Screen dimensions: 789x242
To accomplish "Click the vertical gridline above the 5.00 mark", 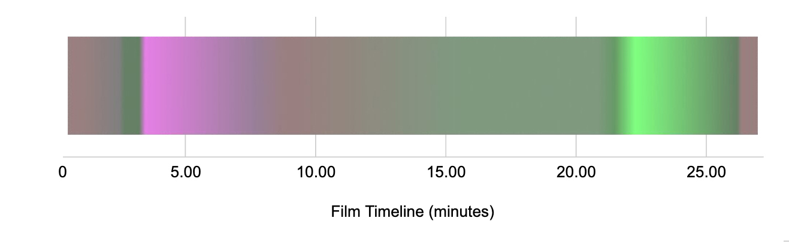I will 185,26.
